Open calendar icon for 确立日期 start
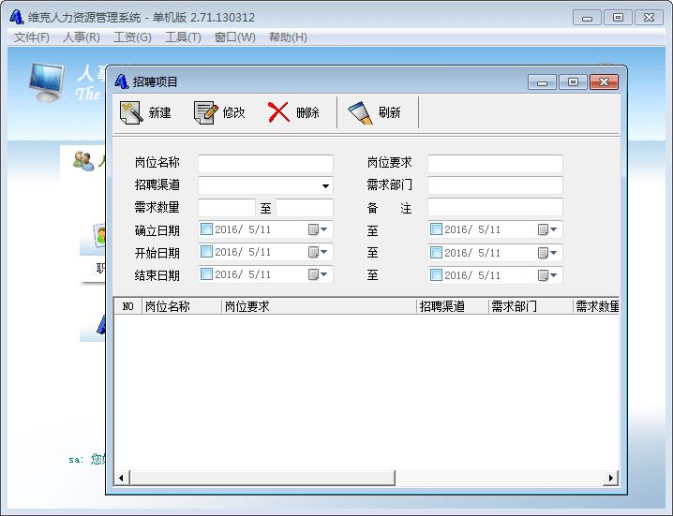This screenshot has height=516, width=673. tap(313, 229)
